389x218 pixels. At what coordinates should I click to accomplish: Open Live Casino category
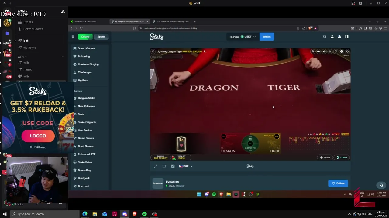[x=85, y=130]
